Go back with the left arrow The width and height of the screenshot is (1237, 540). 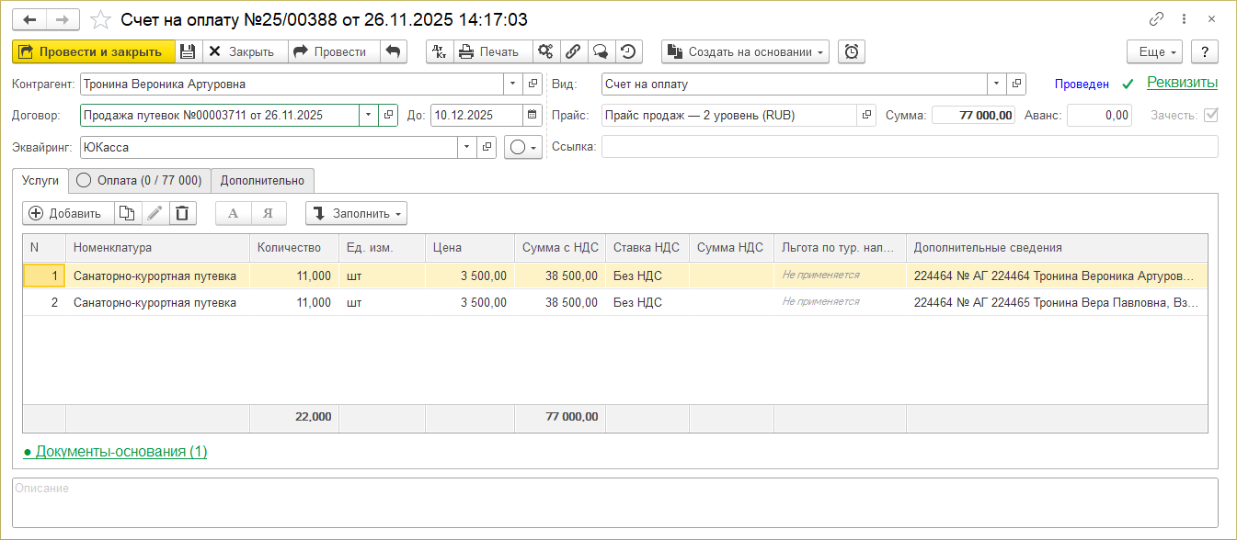(29, 19)
